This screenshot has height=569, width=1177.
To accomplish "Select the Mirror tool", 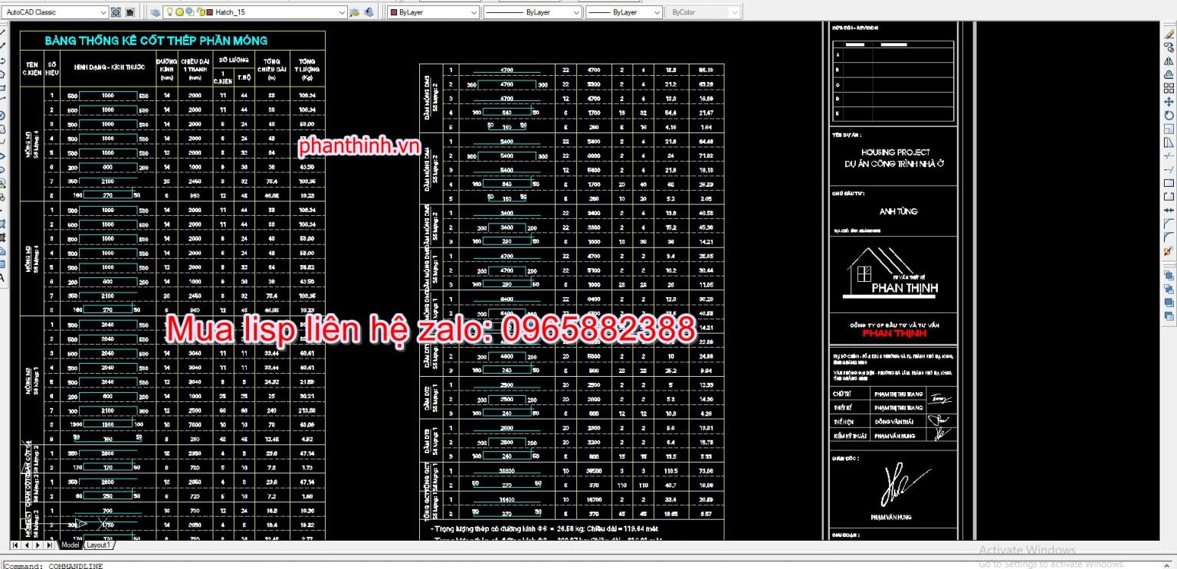I will (1169, 60).
